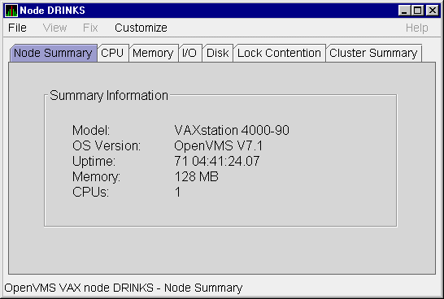
Task: Click the status bar Node Summary text
Action: point(203,288)
